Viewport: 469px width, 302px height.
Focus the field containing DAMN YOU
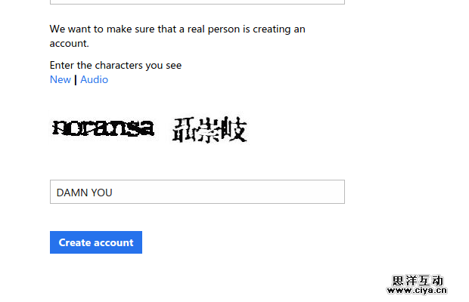[197, 192]
